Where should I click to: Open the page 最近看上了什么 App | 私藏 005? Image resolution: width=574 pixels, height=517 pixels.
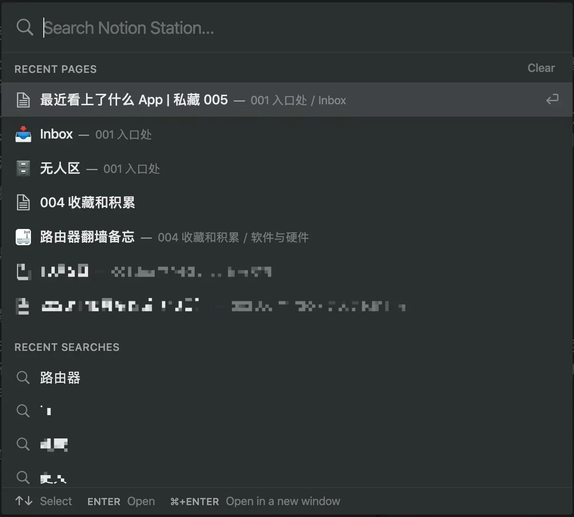pyautogui.click(x=133, y=99)
